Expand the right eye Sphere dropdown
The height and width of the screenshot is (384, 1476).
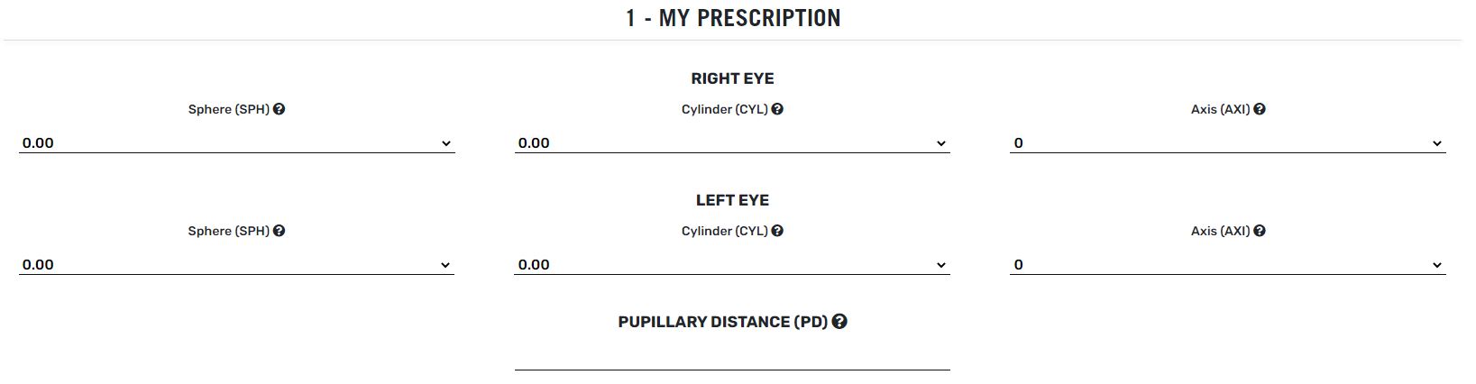(236, 142)
